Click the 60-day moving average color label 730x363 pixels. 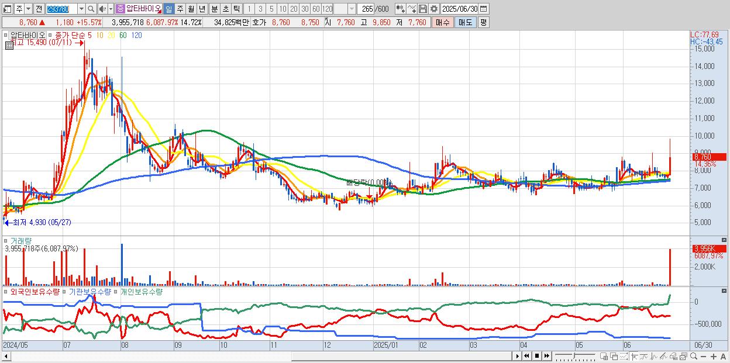pyautogui.click(x=123, y=35)
